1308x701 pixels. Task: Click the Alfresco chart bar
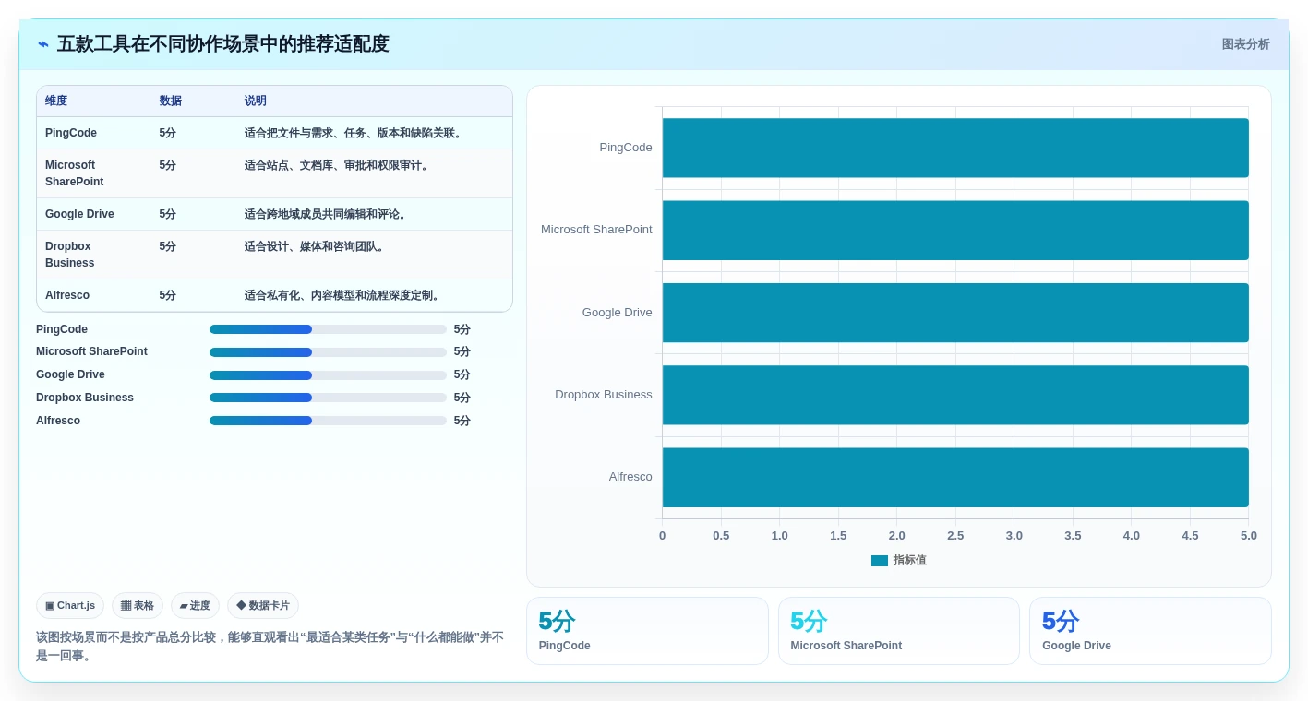955,477
